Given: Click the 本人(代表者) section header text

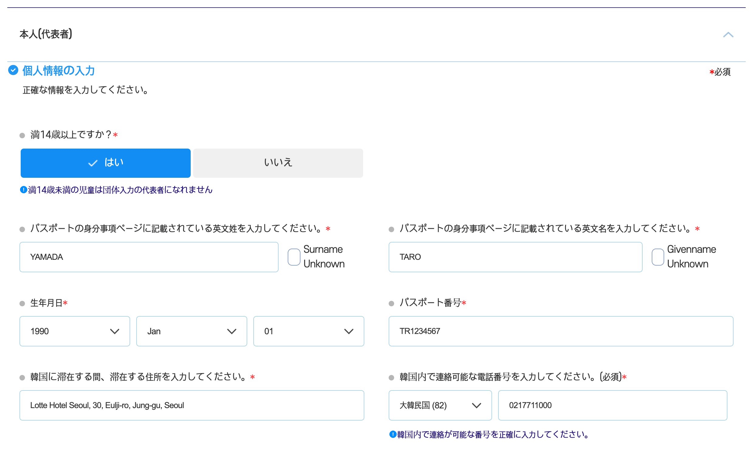Looking at the screenshot, I should (46, 34).
